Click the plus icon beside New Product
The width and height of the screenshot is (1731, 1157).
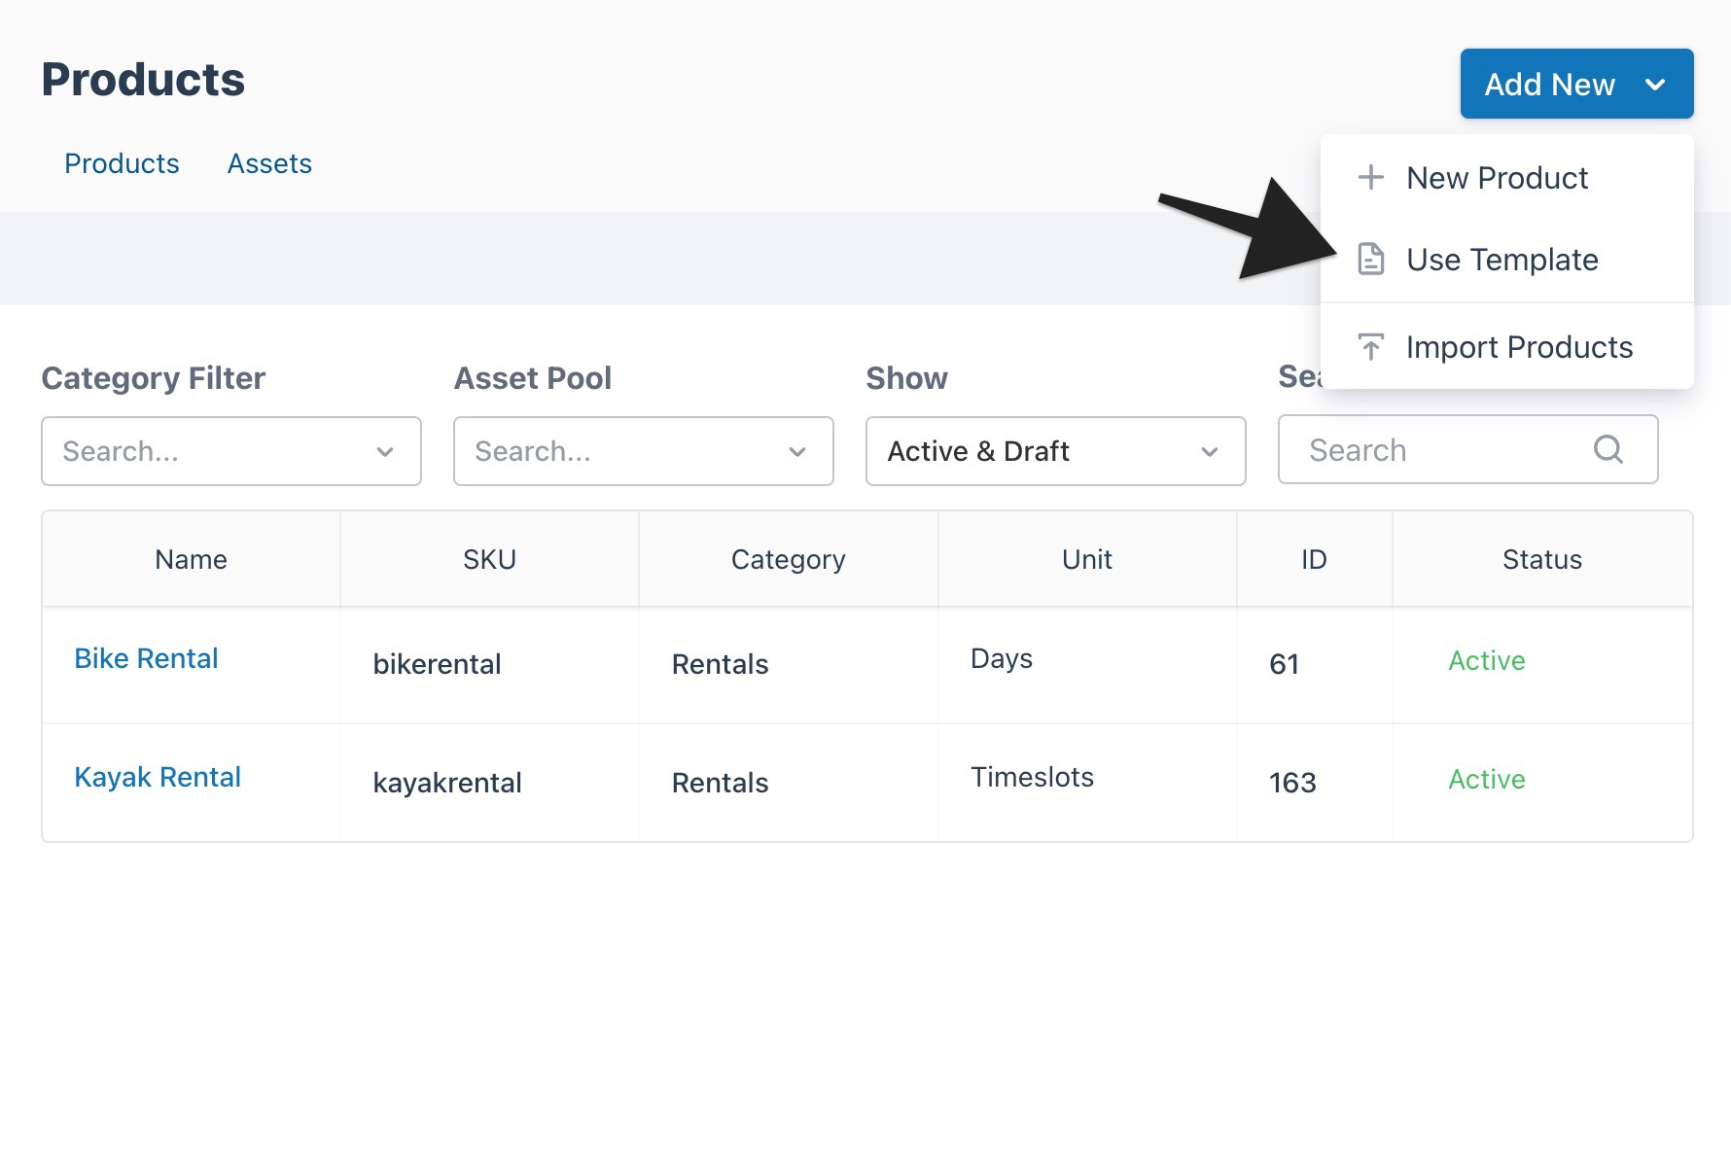coord(1370,177)
